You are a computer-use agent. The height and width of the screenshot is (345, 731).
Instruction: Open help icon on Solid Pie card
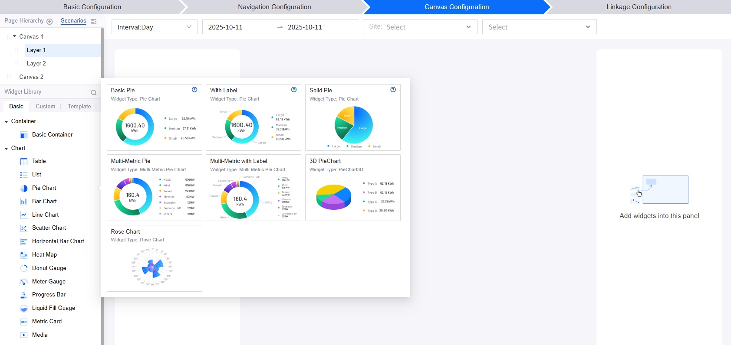393,90
